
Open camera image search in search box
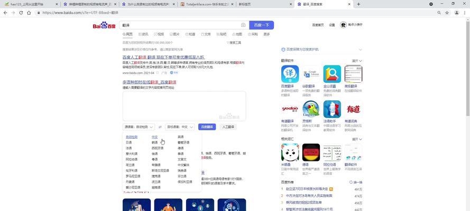click(x=243, y=25)
